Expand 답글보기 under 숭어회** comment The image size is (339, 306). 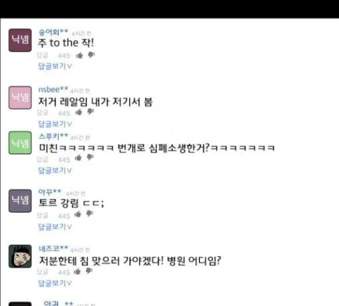55,66
